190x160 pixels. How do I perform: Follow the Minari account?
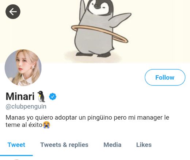pyautogui.click(x=165, y=77)
